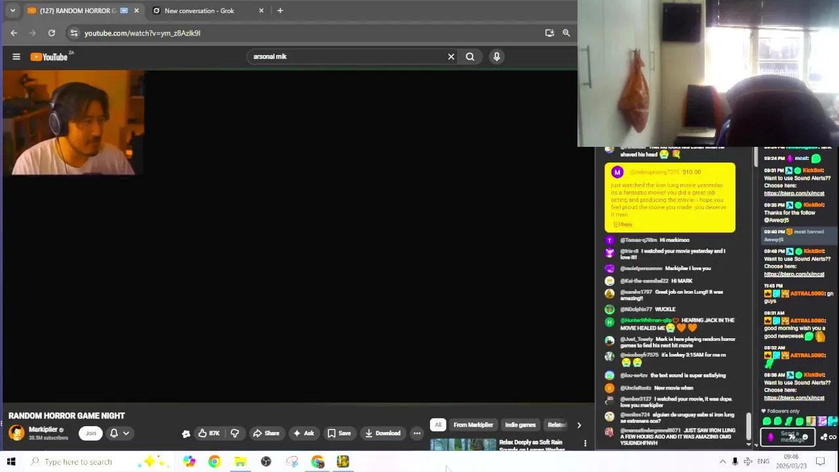The width and height of the screenshot is (839, 472).
Task: Save the video to playlist
Action: 339,433
